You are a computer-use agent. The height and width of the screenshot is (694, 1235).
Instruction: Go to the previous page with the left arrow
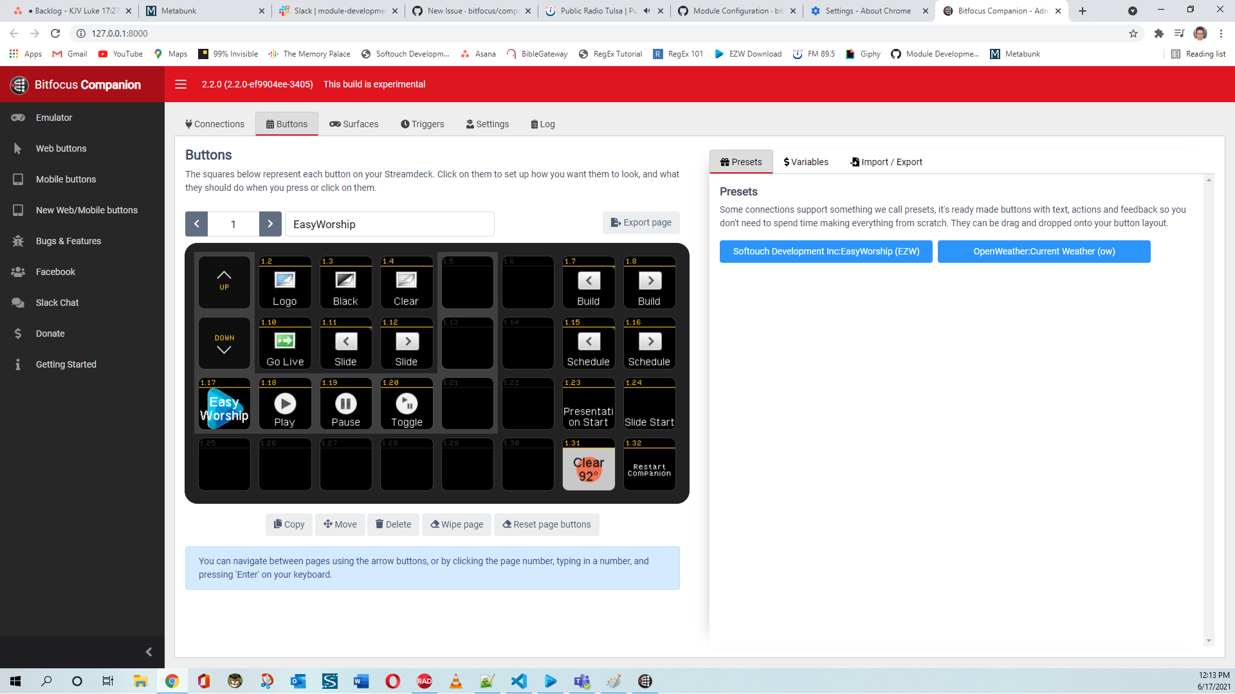click(196, 224)
